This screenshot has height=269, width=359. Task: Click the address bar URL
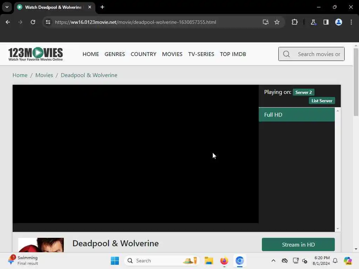pos(136,22)
